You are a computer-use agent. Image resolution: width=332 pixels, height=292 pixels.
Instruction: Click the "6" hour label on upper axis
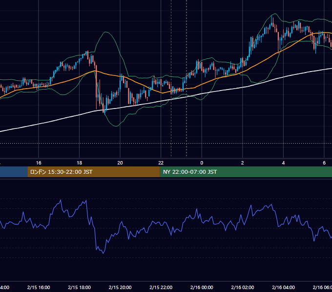(324, 163)
